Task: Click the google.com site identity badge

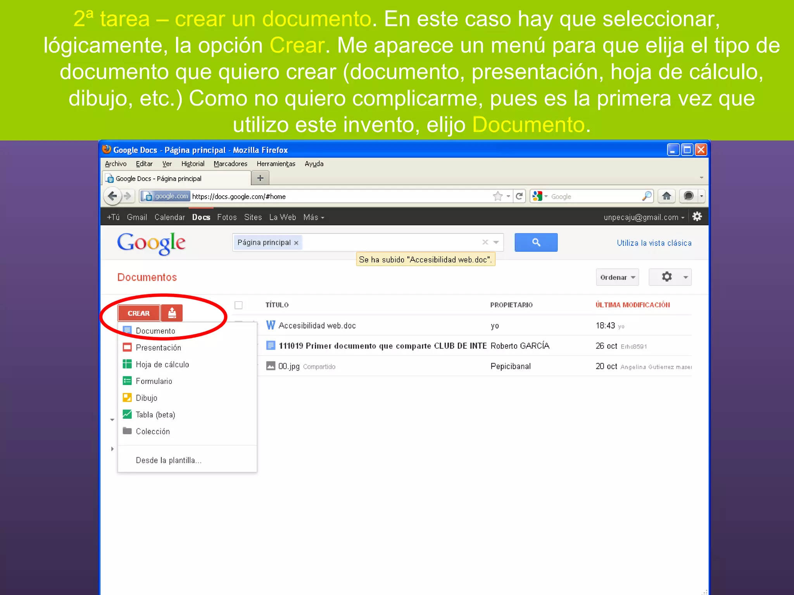Action: tap(166, 196)
